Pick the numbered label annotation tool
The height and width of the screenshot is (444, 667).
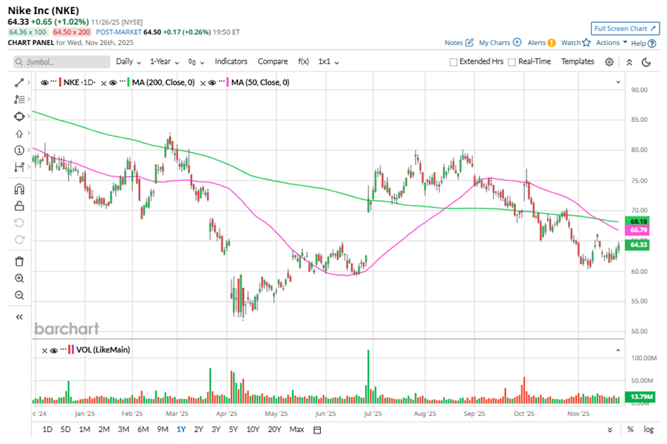click(x=19, y=150)
